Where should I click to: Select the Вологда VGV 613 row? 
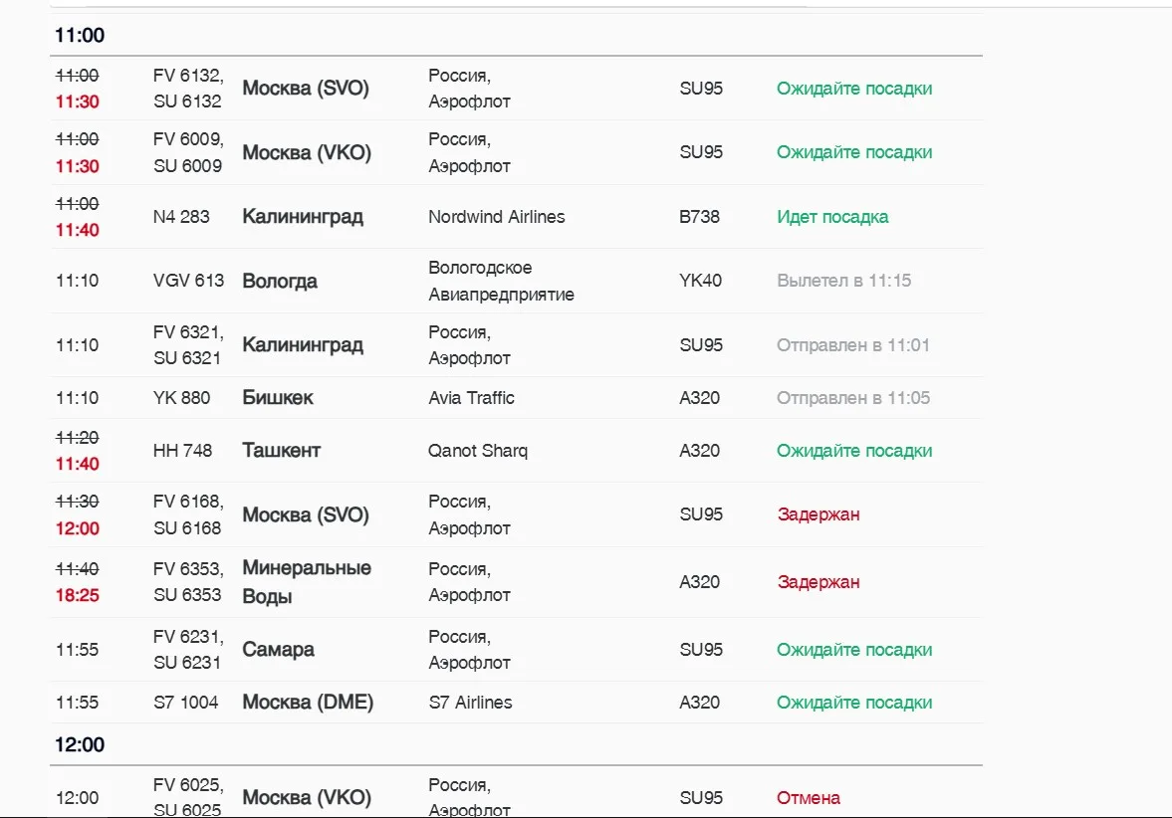(x=516, y=281)
